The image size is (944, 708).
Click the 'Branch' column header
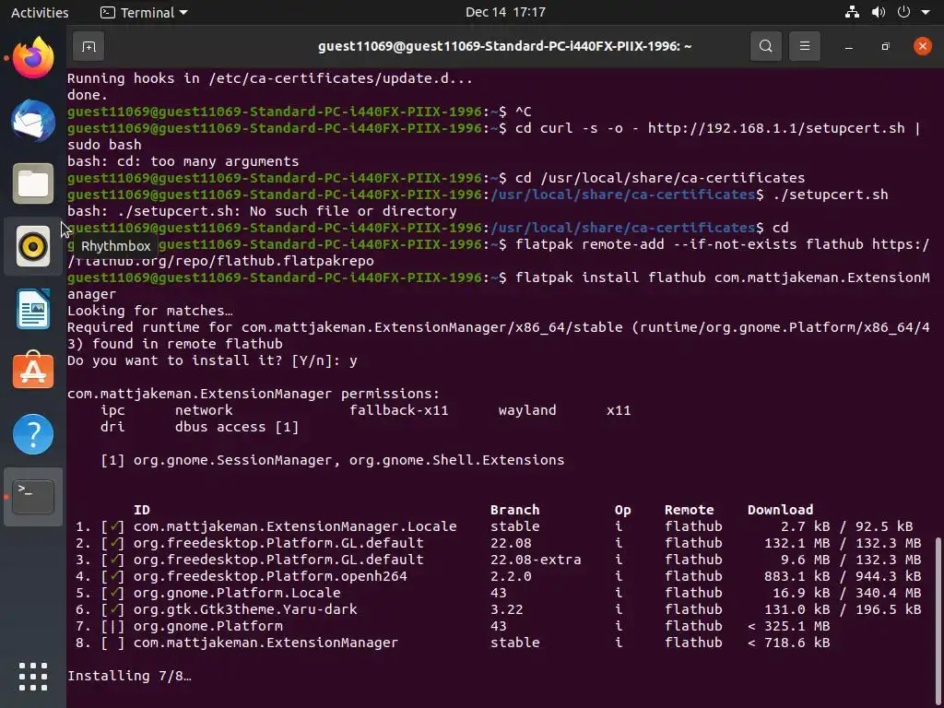514,510
